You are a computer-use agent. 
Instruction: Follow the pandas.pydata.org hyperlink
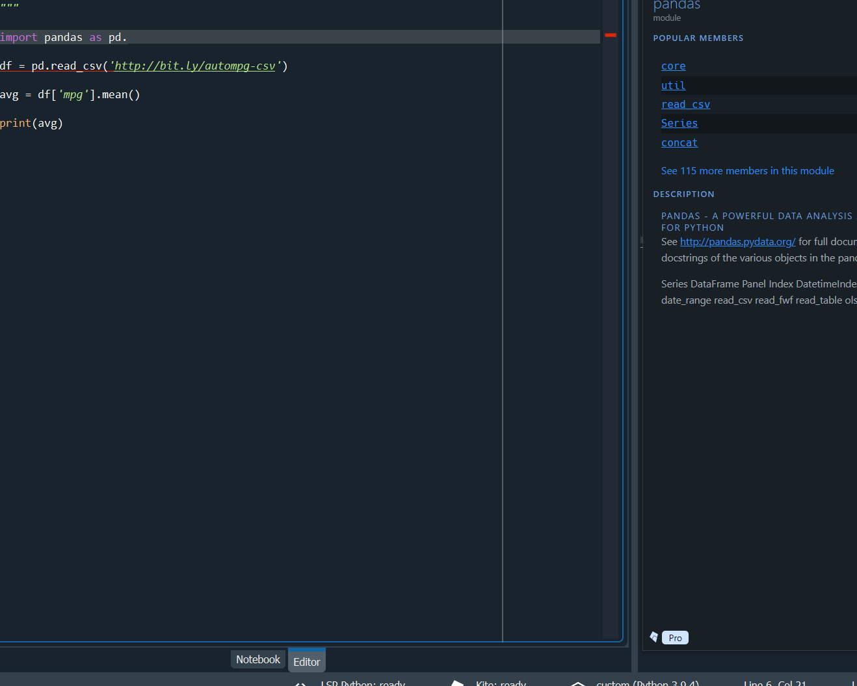pos(737,241)
